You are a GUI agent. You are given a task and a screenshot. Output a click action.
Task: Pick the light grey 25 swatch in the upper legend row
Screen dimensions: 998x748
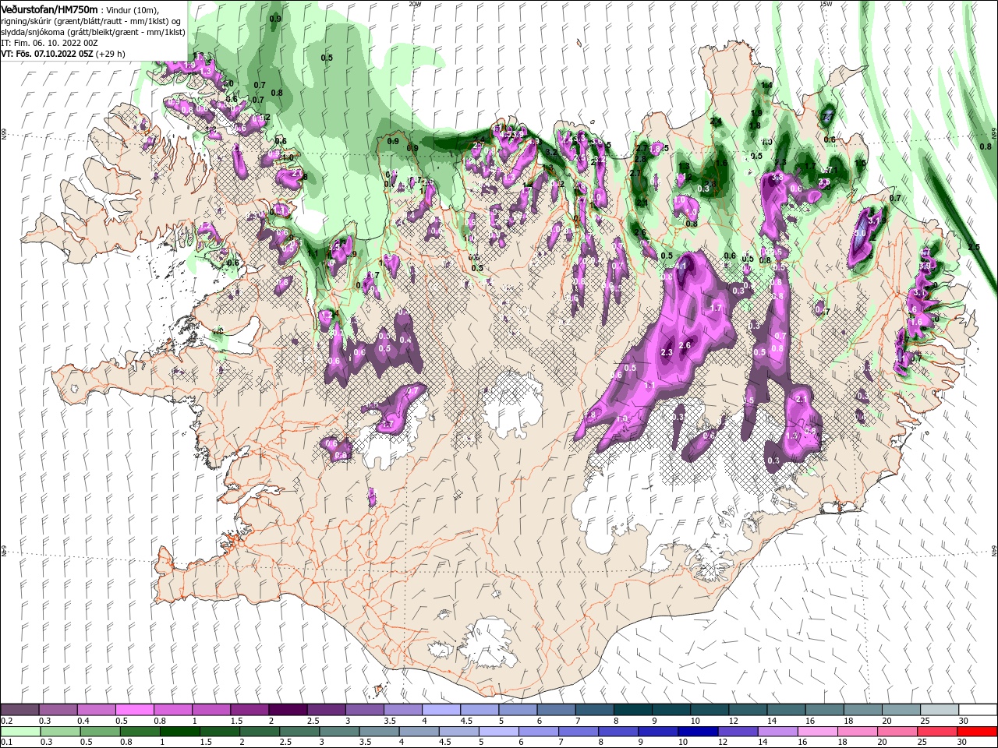(x=939, y=710)
